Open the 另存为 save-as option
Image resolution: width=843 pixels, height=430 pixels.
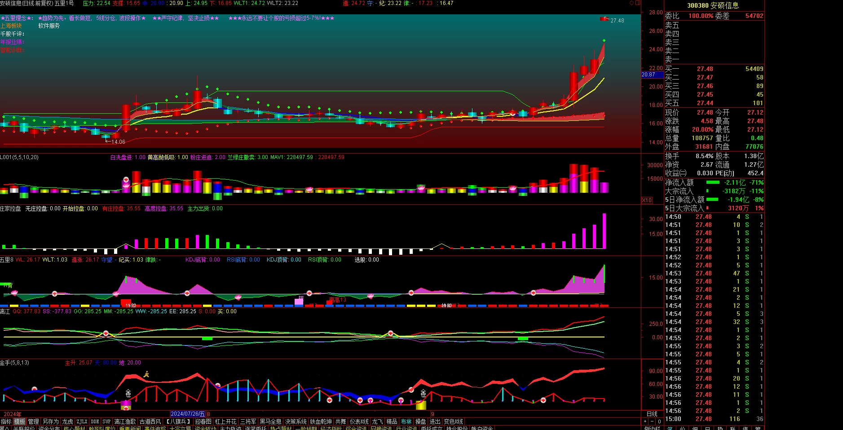coord(51,421)
